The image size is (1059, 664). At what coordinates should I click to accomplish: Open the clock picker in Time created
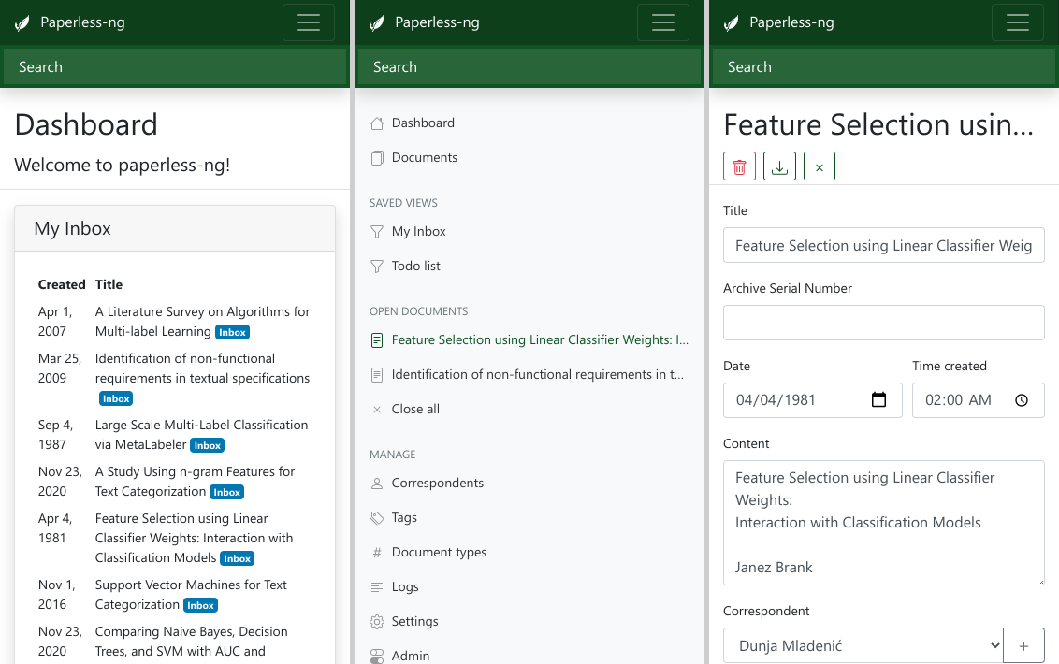point(1022,400)
